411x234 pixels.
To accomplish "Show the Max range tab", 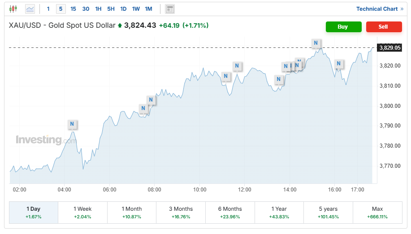I will [x=377, y=212].
